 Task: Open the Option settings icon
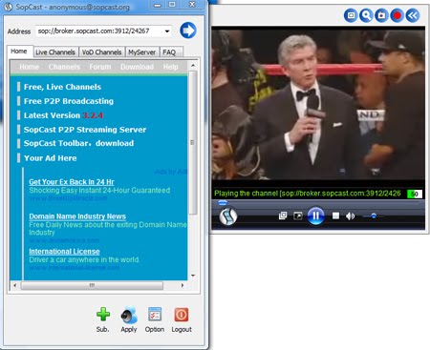(155, 315)
